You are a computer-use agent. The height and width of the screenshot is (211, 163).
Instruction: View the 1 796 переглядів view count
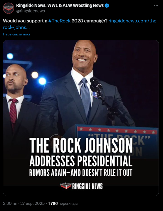click(x=63, y=203)
